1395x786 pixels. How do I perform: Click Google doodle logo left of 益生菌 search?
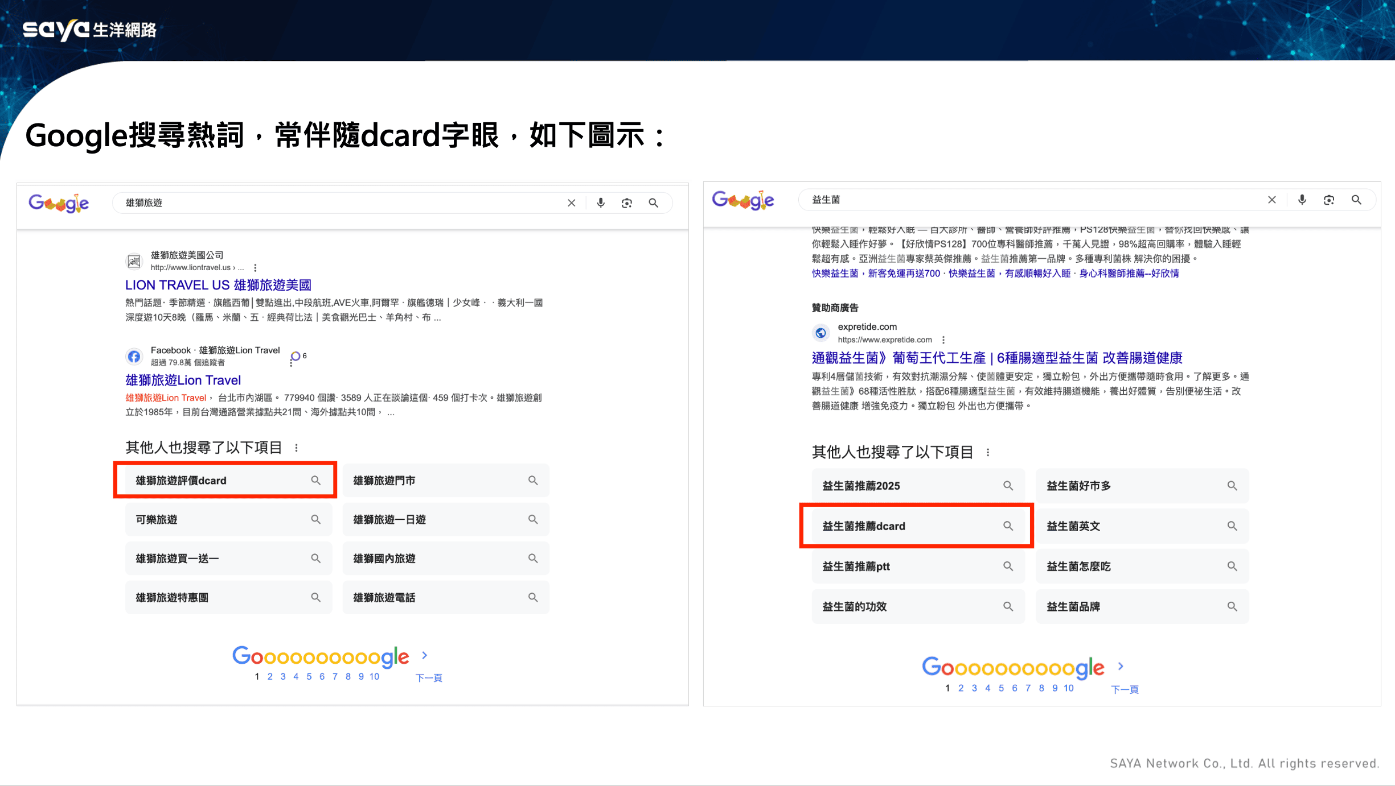click(743, 200)
